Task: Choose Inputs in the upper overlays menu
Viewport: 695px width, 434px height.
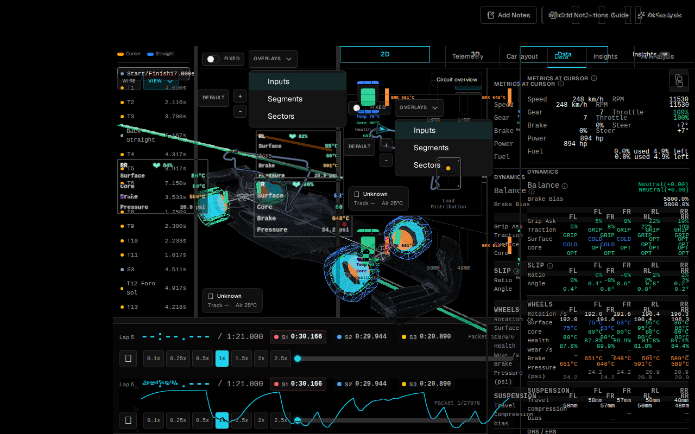Action: click(298, 81)
